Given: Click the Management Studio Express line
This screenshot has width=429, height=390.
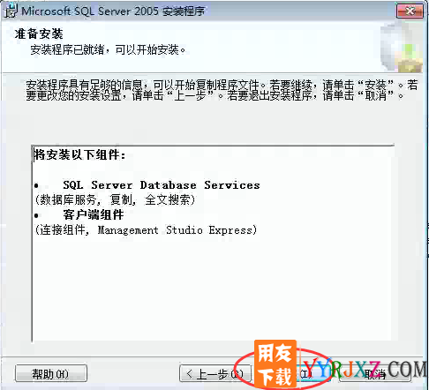Looking at the screenshot, I should (146, 230).
